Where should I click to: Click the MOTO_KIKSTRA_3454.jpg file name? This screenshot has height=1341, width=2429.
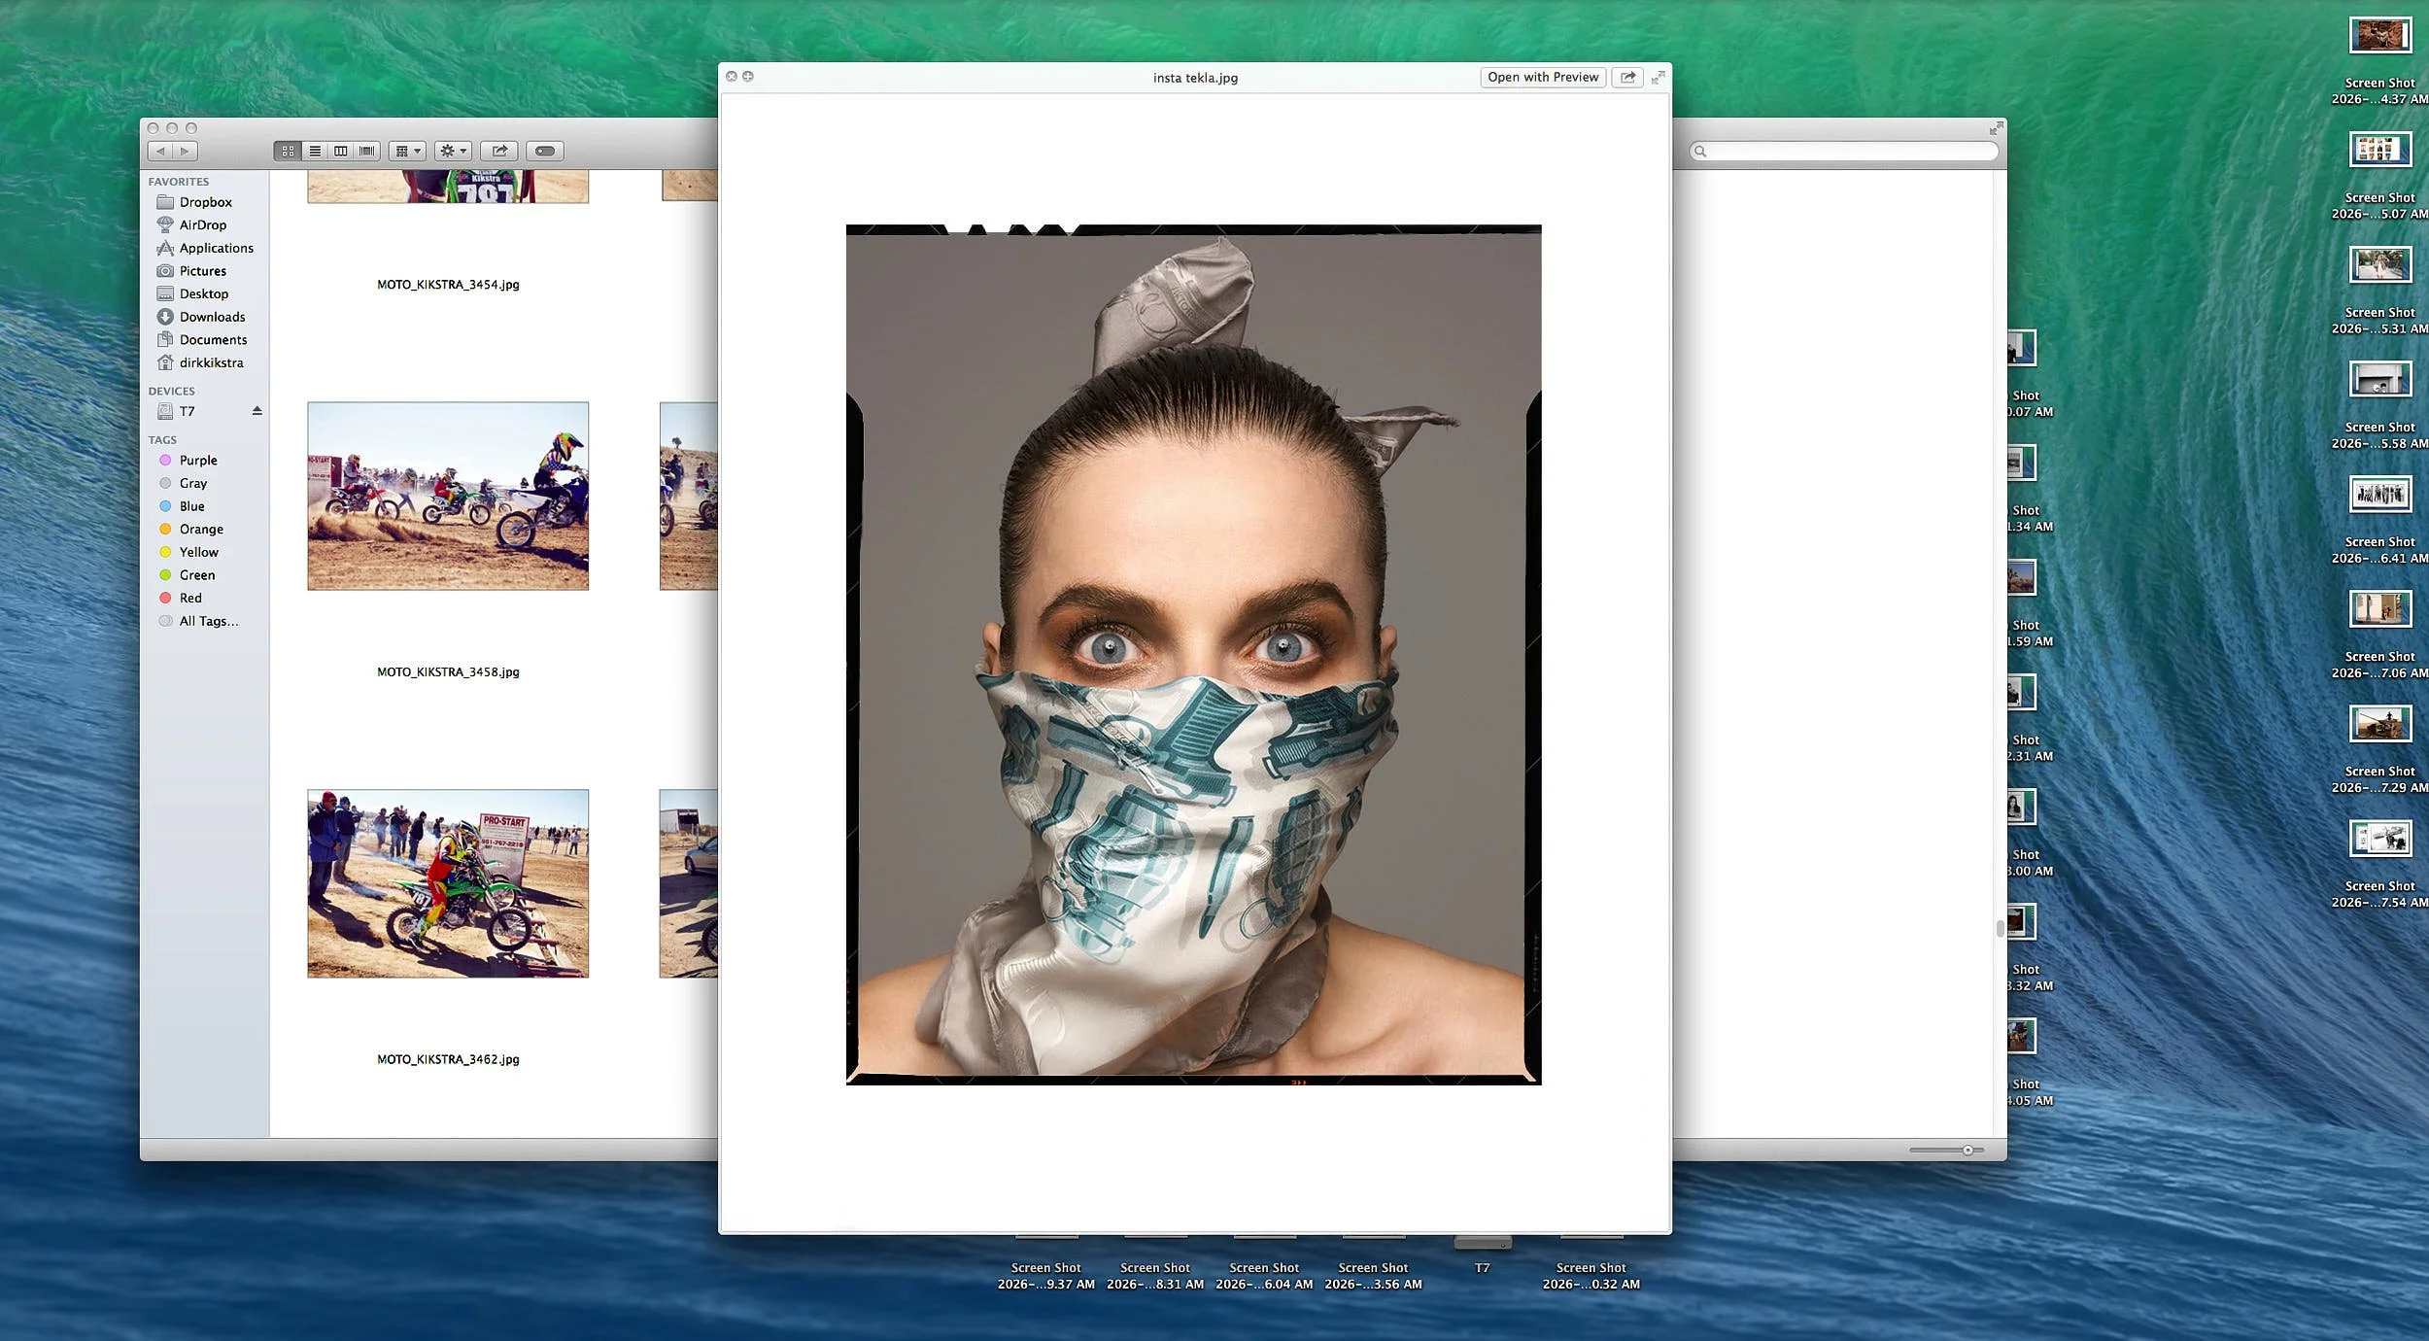coord(448,285)
